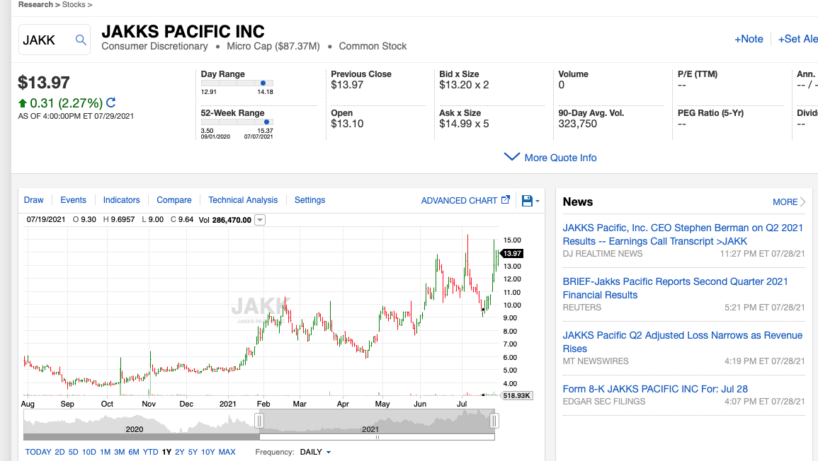This screenshot has width=818, height=461.
Task: Open the JAKKS Form 8-K filing link
Action: coord(655,389)
